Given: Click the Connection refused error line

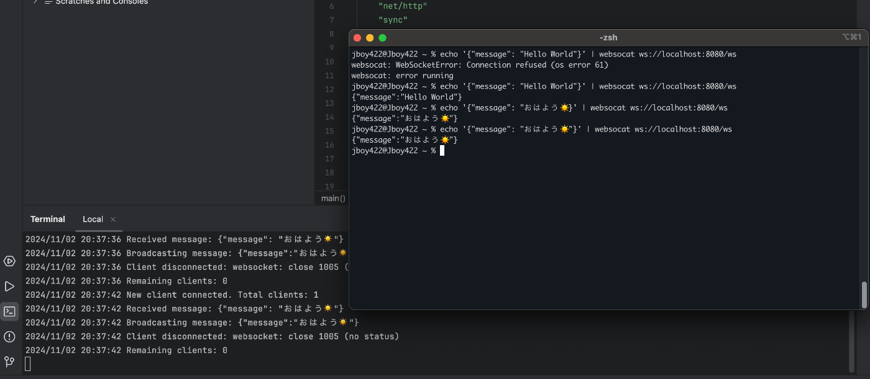Looking at the screenshot, I should pyautogui.click(x=480, y=65).
